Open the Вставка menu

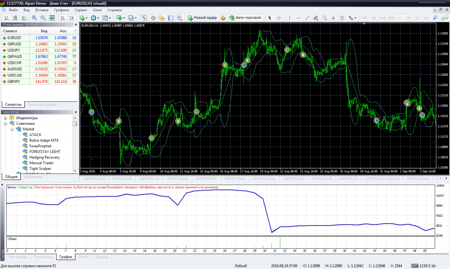[x=41, y=10]
